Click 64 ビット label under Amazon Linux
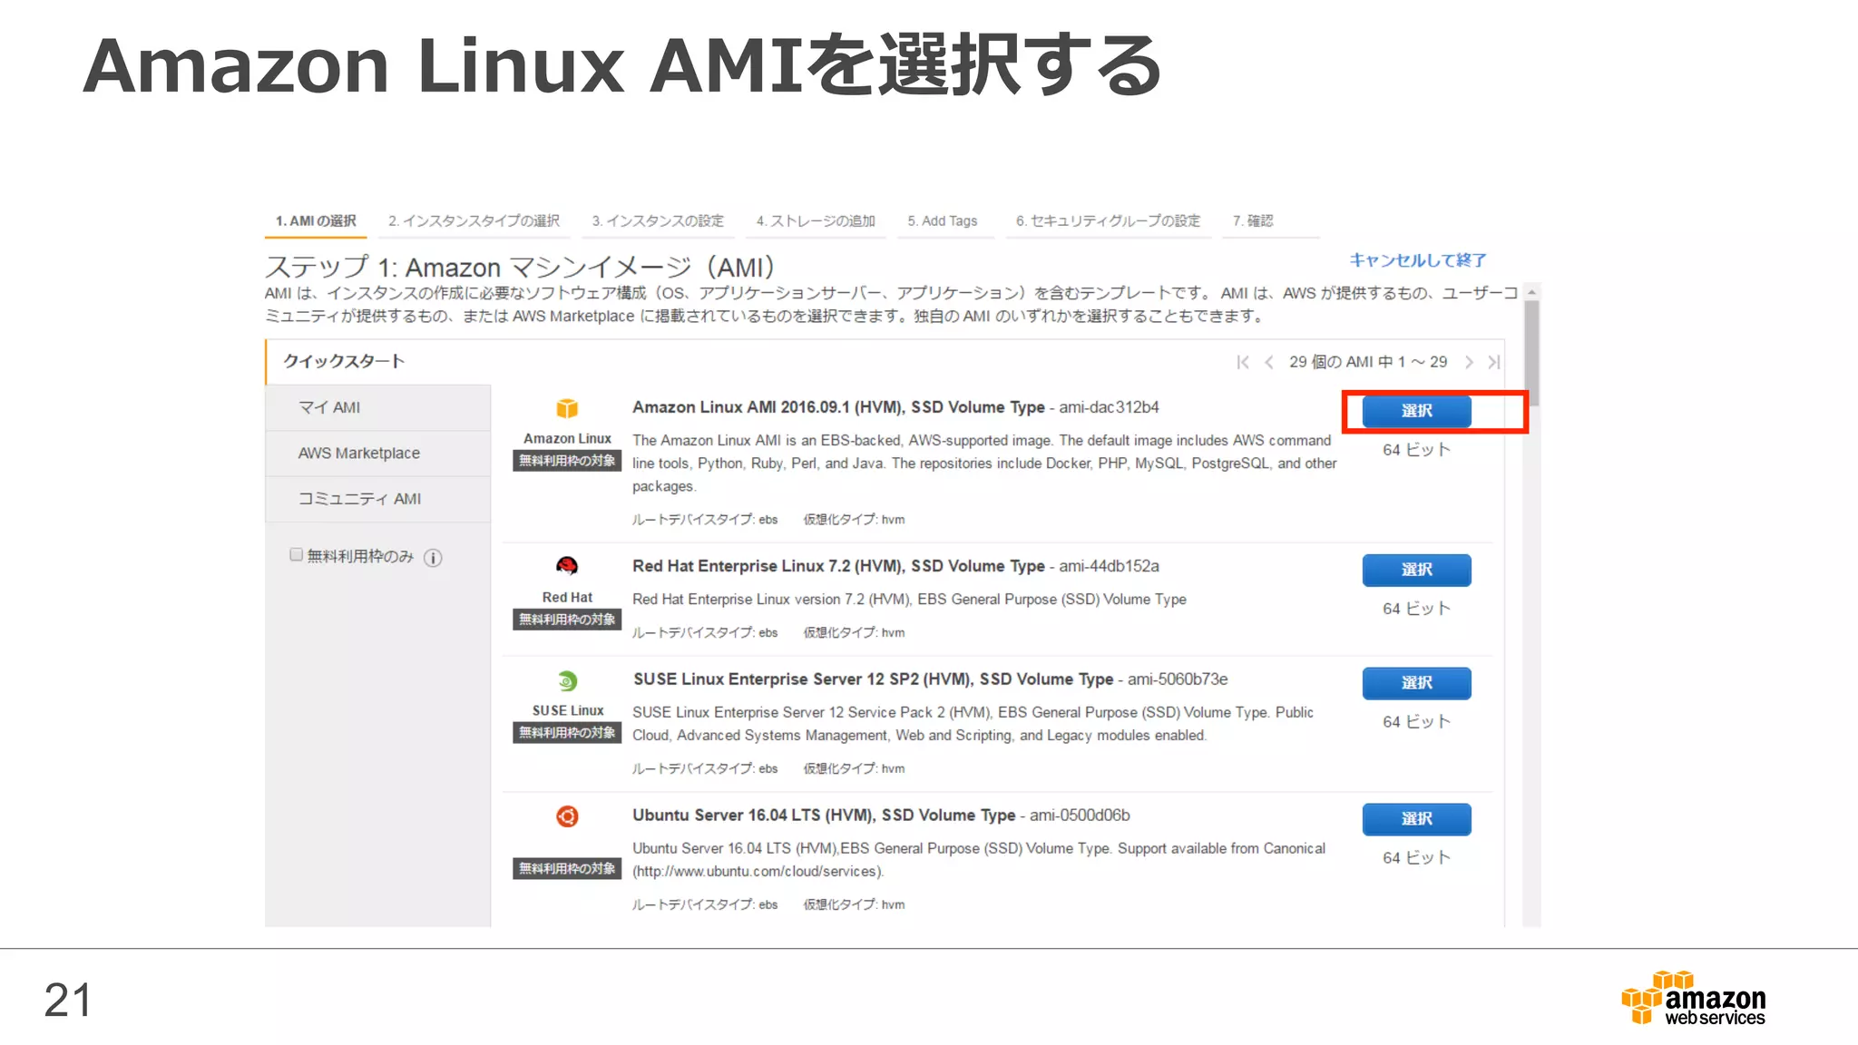This screenshot has width=1858, height=1045. tap(1416, 450)
